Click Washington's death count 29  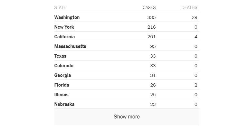(x=194, y=17)
